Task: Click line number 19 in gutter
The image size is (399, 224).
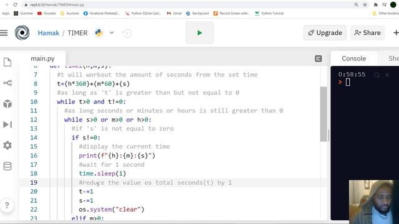Action: [34, 182]
